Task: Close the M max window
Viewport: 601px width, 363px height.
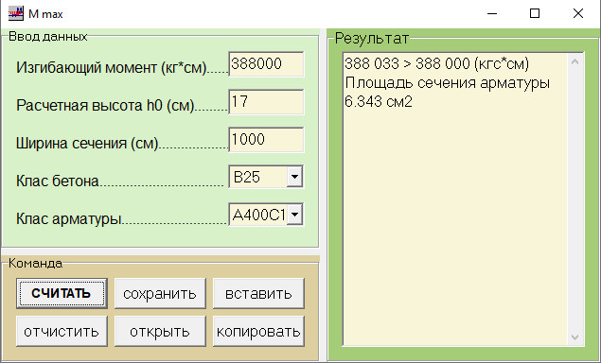Action: click(578, 14)
